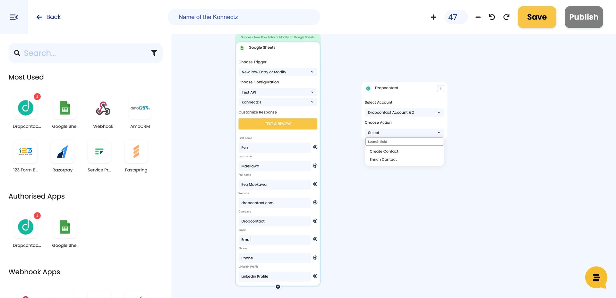Image resolution: width=616 pixels, height=298 pixels.
Task: Click the Phone value field
Action: (x=275, y=258)
